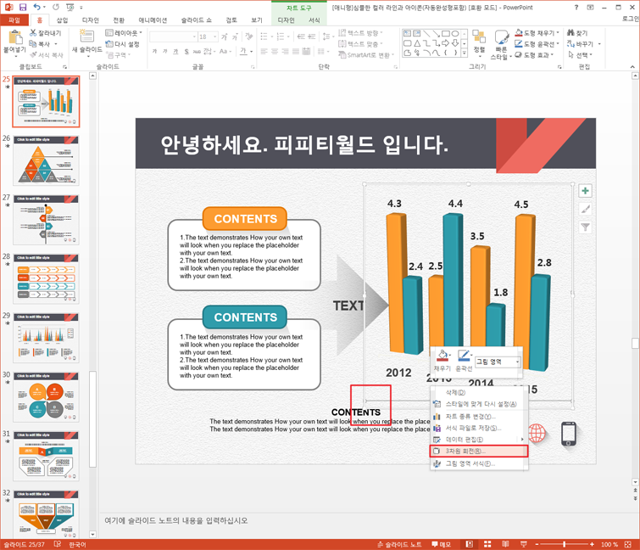Image resolution: width=640 pixels, height=550 pixels.
Task: Click the globe icon on the slide
Action: point(537,433)
